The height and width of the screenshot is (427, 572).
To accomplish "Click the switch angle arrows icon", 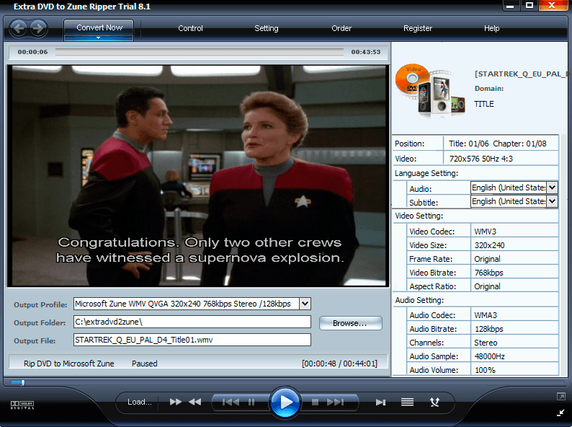I will [x=434, y=402].
